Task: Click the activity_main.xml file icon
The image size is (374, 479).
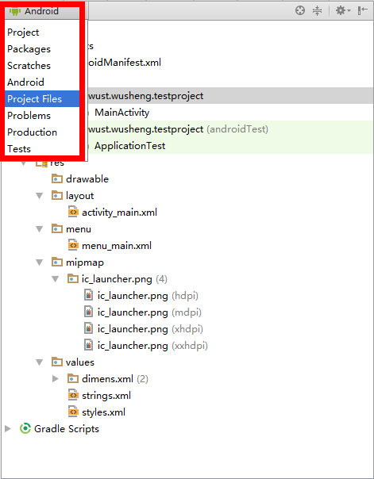Action: [x=73, y=212]
